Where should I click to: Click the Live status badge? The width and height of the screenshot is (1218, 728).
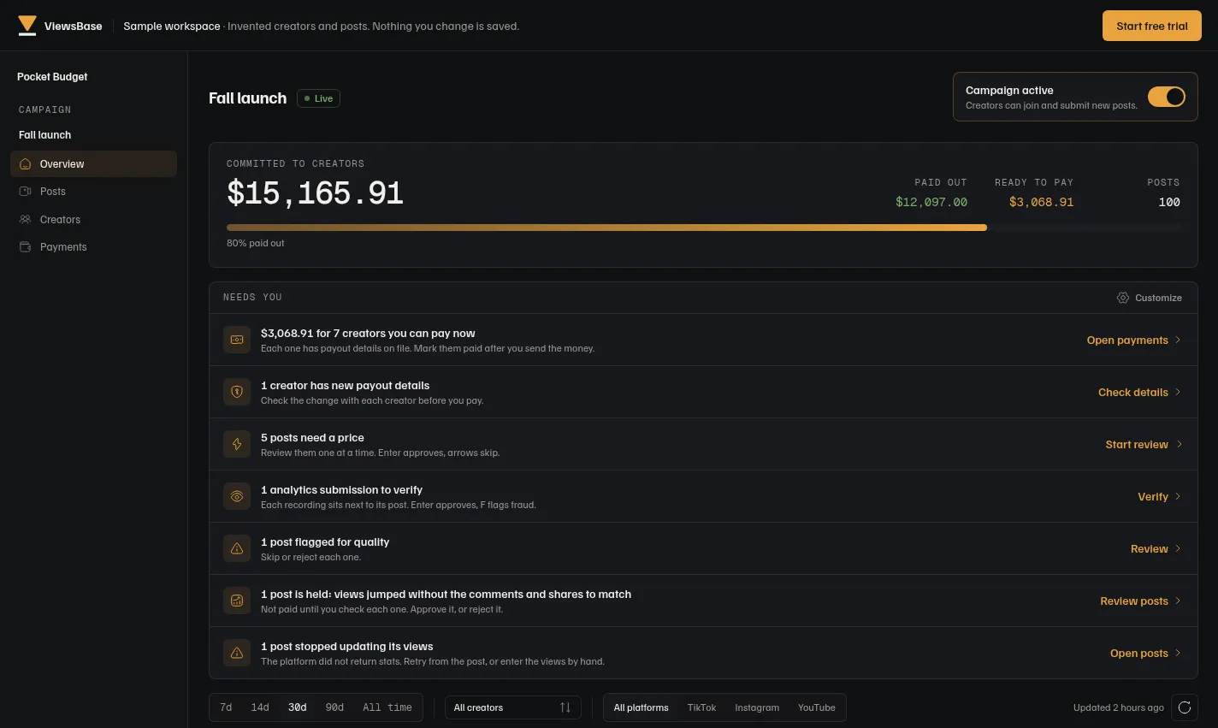click(319, 98)
